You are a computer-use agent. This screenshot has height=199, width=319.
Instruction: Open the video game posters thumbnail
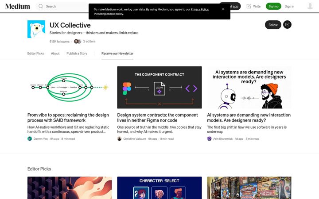point(249,188)
